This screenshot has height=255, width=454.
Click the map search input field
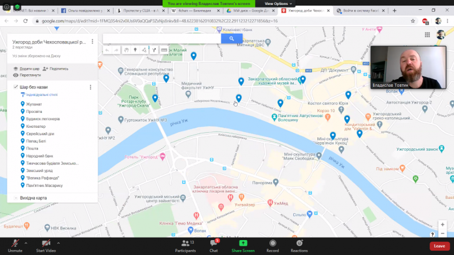click(161, 38)
